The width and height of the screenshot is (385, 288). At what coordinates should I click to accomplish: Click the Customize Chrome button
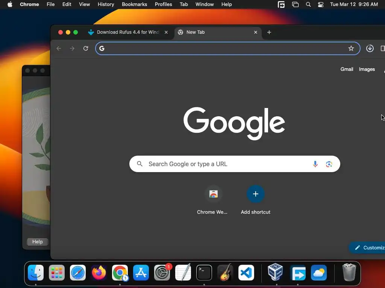click(x=367, y=247)
